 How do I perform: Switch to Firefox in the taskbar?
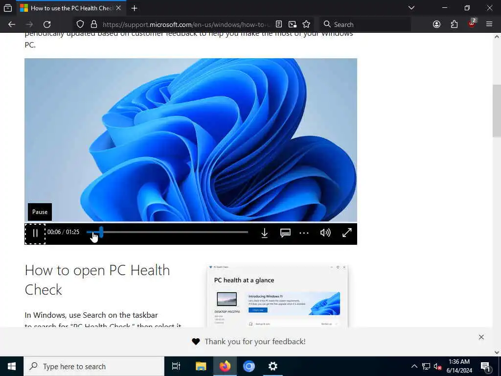pyautogui.click(x=225, y=366)
